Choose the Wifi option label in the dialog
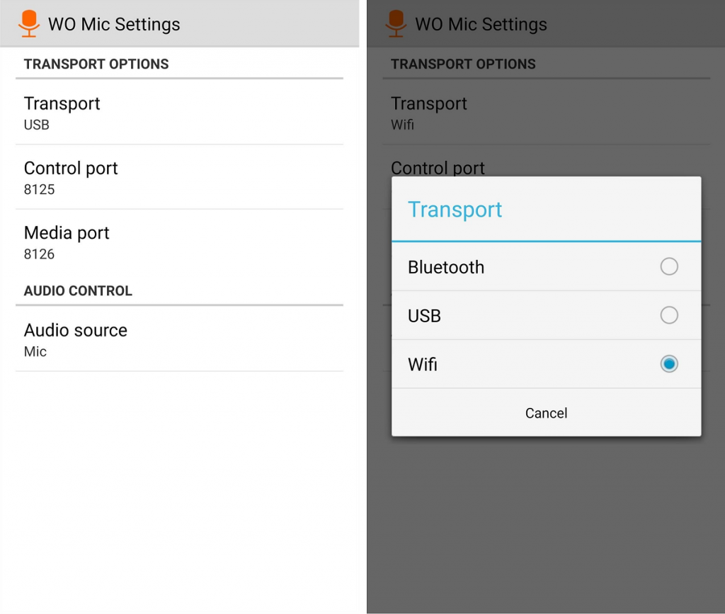Viewport: 725px width, 614px height. tap(423, 364)
